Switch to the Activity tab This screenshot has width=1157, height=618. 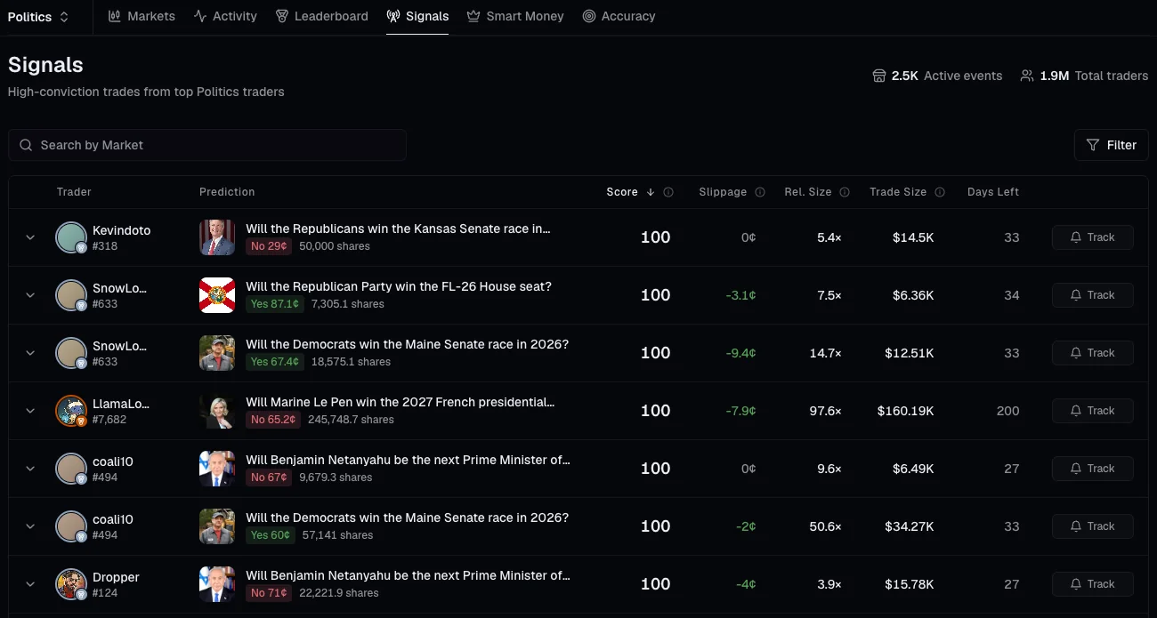225,16
